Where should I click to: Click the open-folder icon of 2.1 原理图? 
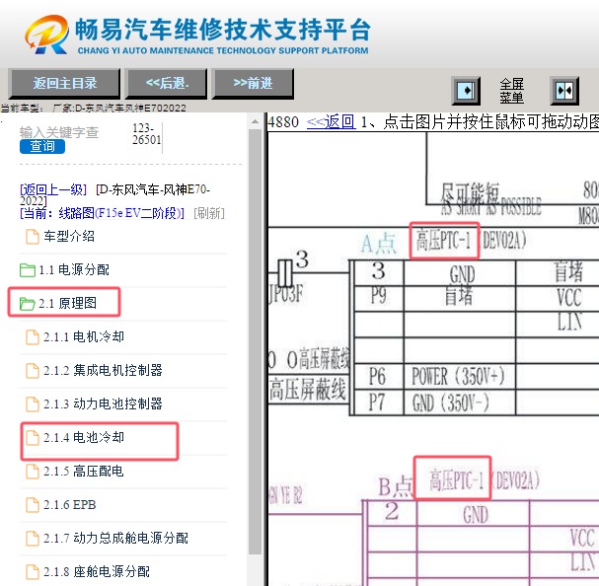28,304
